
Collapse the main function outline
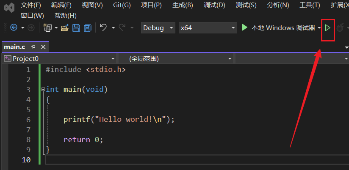coord(43,89)
